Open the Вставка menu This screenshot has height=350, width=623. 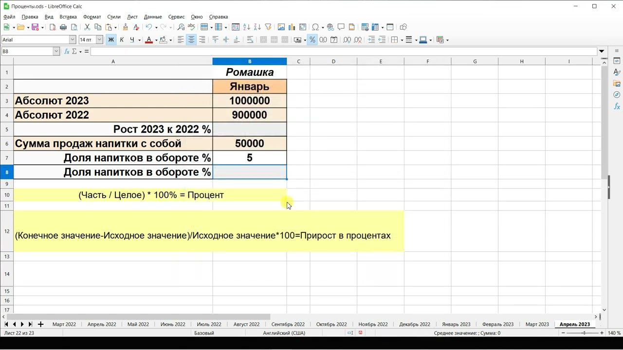[68, 17]
